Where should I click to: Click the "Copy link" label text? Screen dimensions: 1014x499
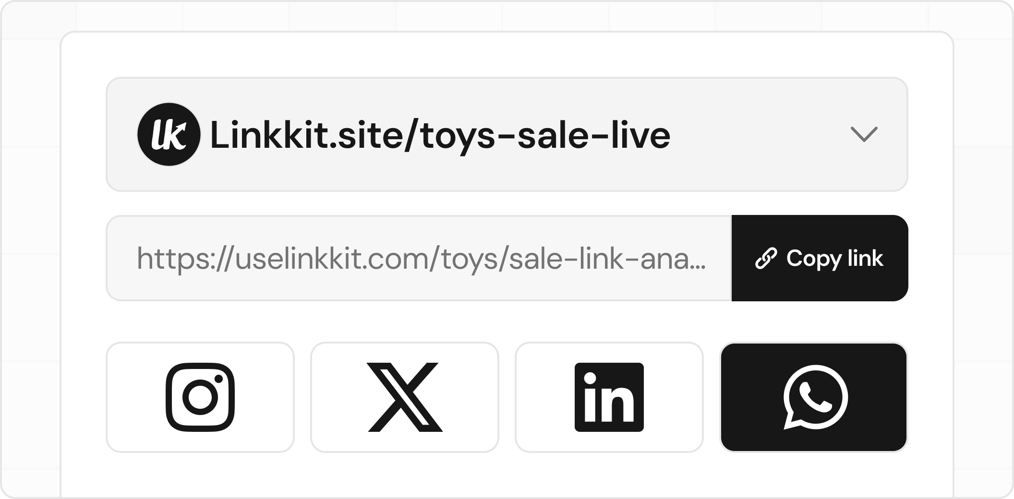[834, 258]
